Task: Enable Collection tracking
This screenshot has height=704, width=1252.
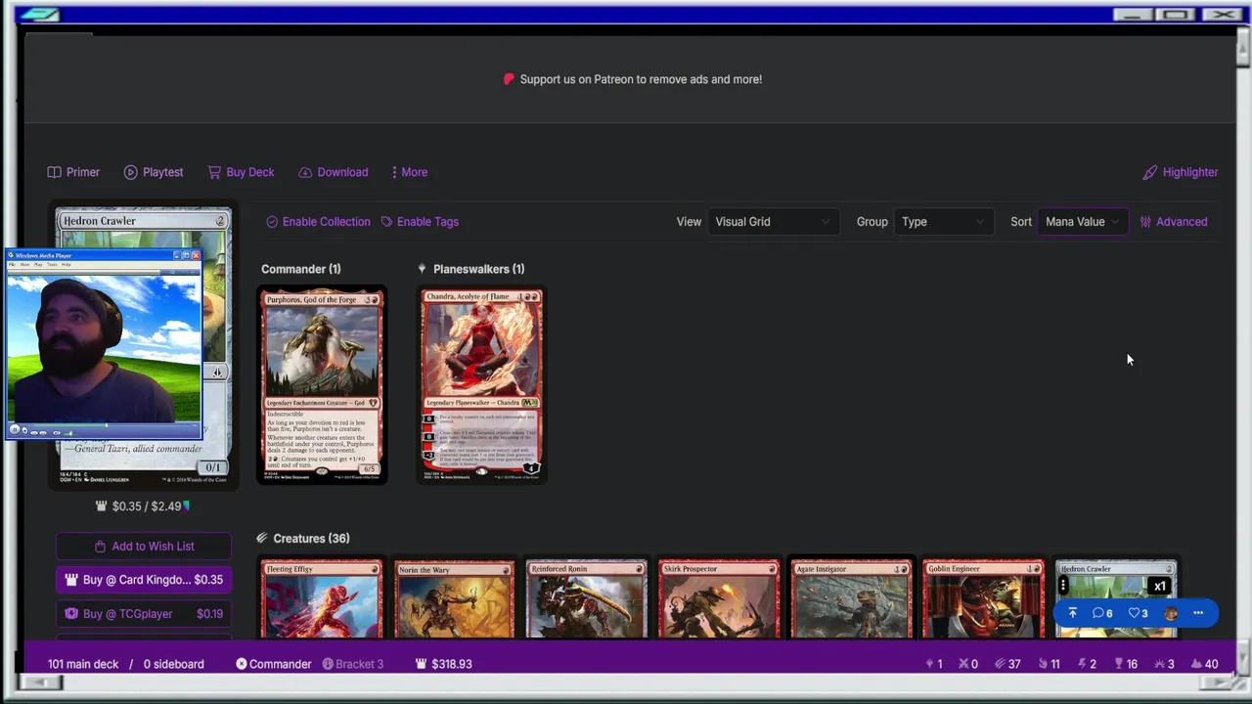Action: coord(318,222)
